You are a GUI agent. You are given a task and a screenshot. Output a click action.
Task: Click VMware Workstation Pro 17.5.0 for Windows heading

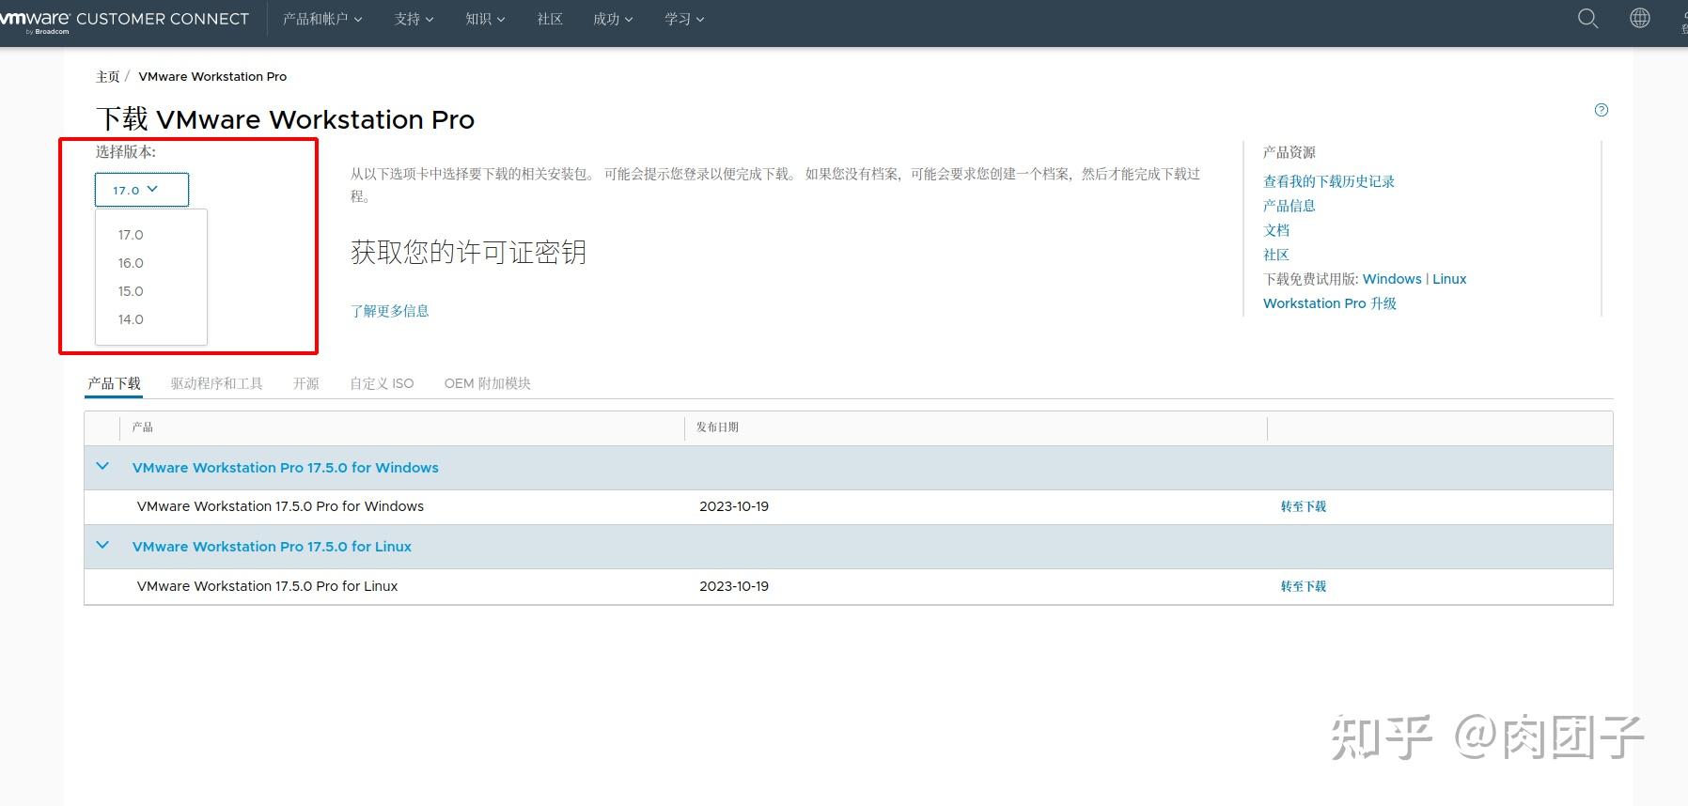pyautogui.click(x=286, y=468)
